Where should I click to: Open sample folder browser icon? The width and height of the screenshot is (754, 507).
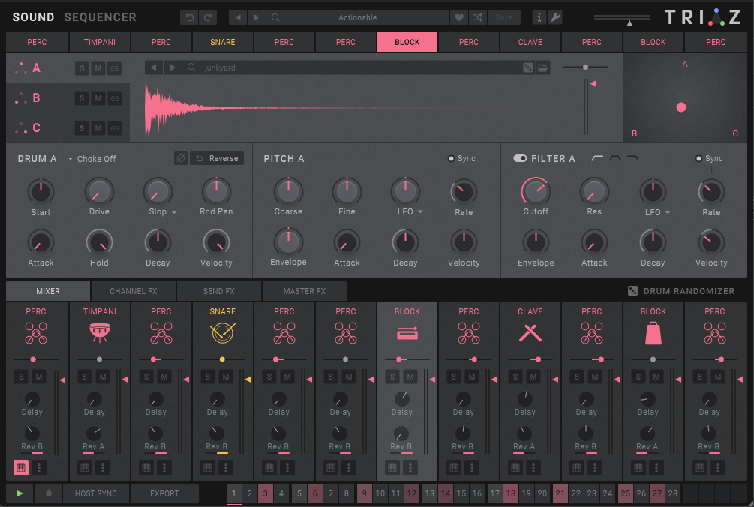tap(543, 67)
